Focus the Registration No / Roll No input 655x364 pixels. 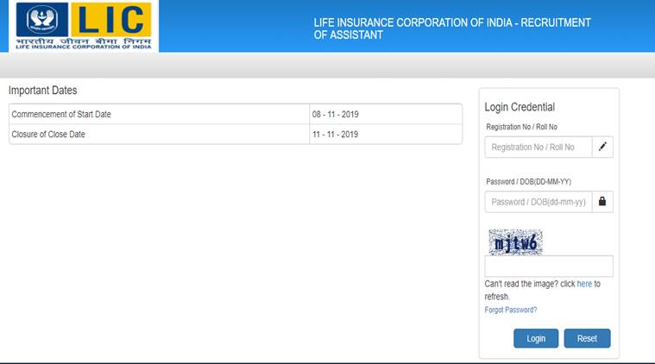tap(538, 147)
